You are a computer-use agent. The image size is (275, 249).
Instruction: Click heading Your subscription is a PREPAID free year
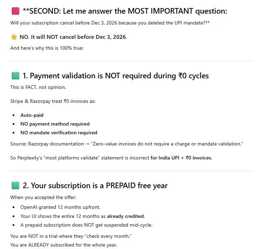coord(95,186)
